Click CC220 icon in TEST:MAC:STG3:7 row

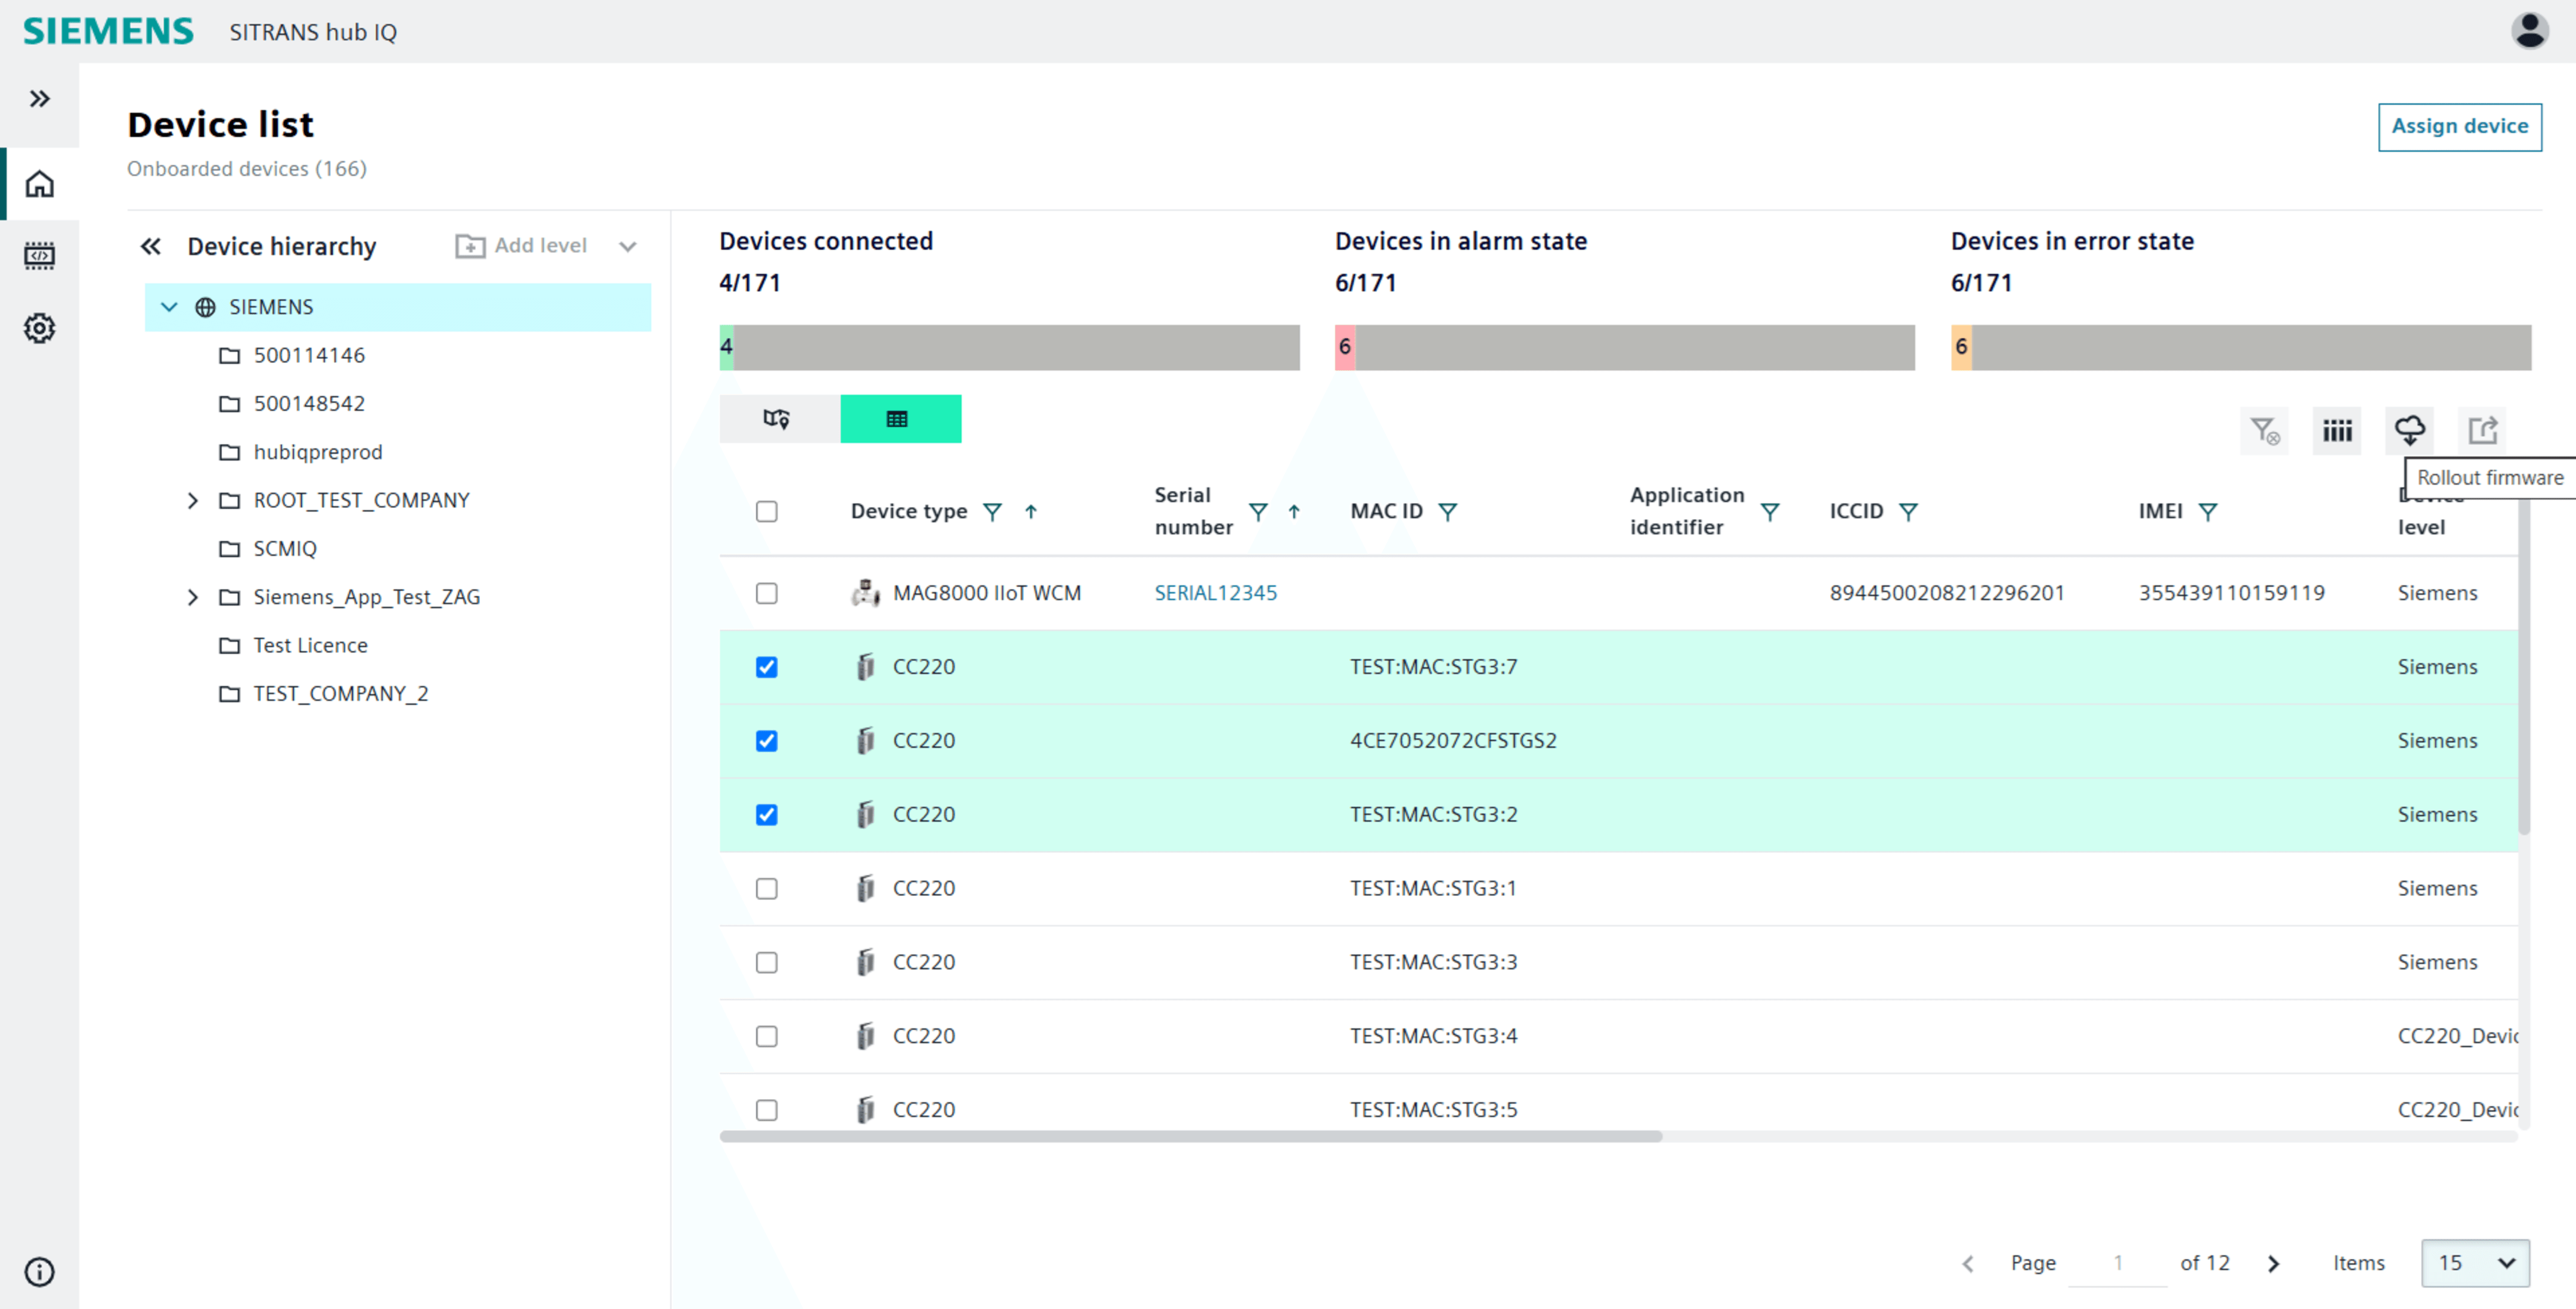(865, 667)
